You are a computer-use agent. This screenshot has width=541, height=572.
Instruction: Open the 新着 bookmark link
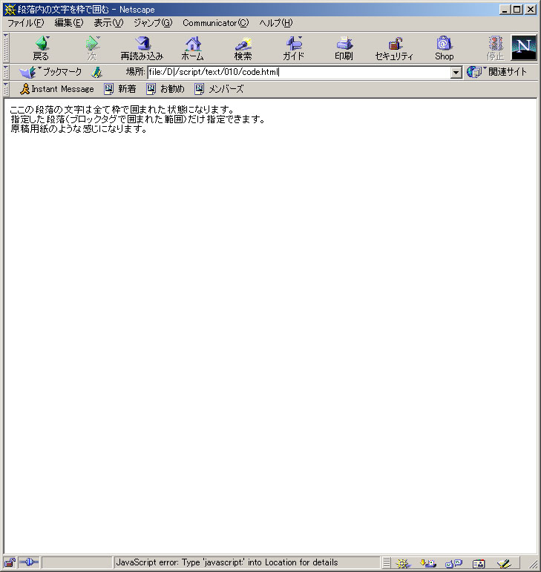120,89
